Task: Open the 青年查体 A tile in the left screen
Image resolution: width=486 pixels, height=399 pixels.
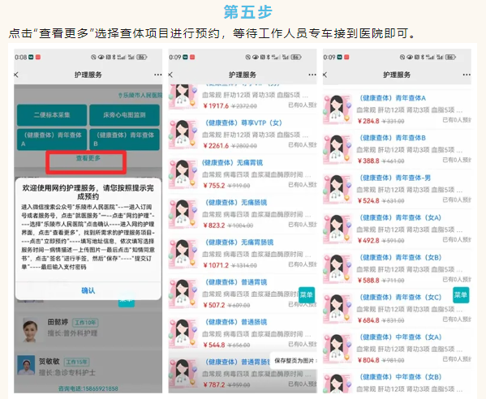Action: coord(52,139)
